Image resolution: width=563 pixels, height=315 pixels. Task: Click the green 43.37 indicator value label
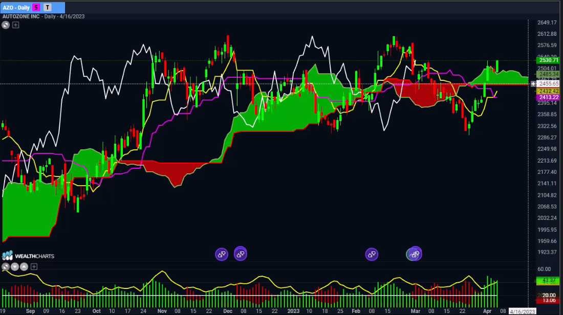point(548,281)
